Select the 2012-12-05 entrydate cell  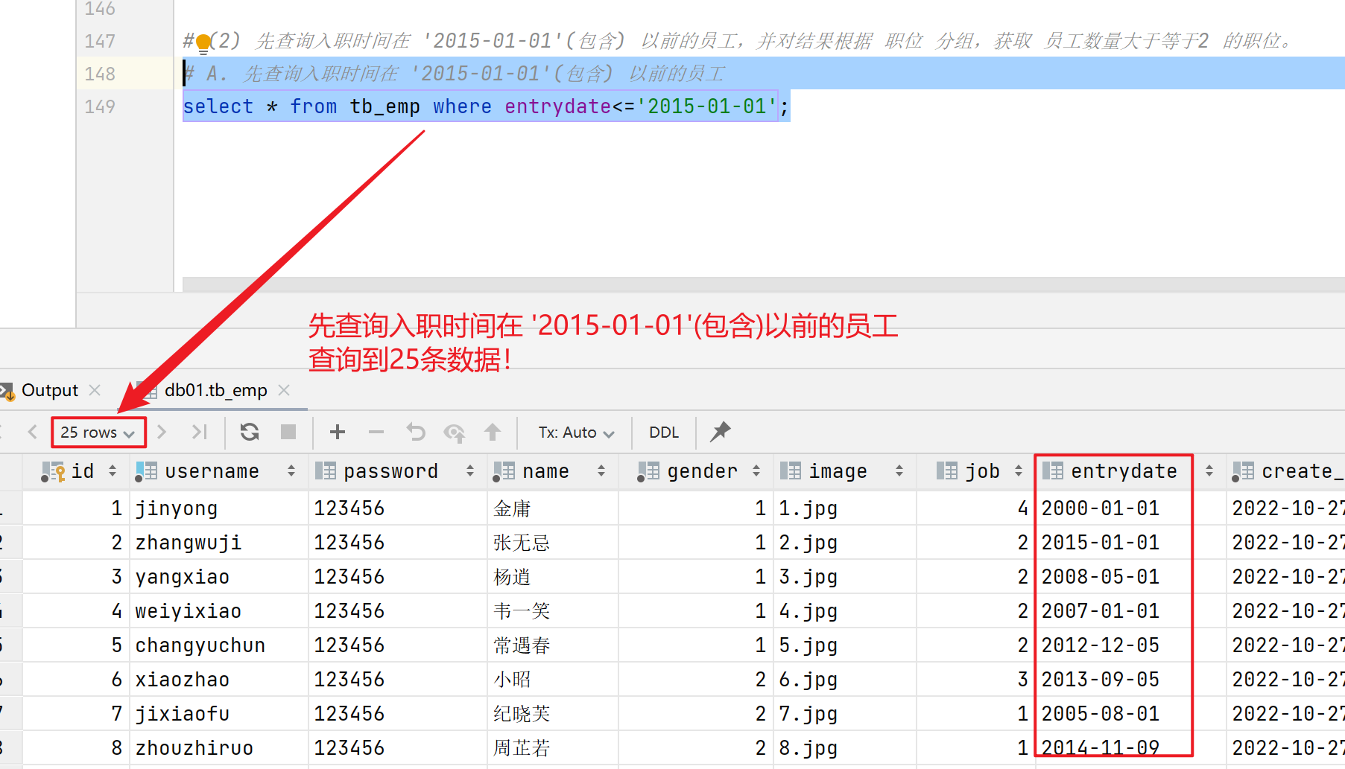click(1130, 645)
